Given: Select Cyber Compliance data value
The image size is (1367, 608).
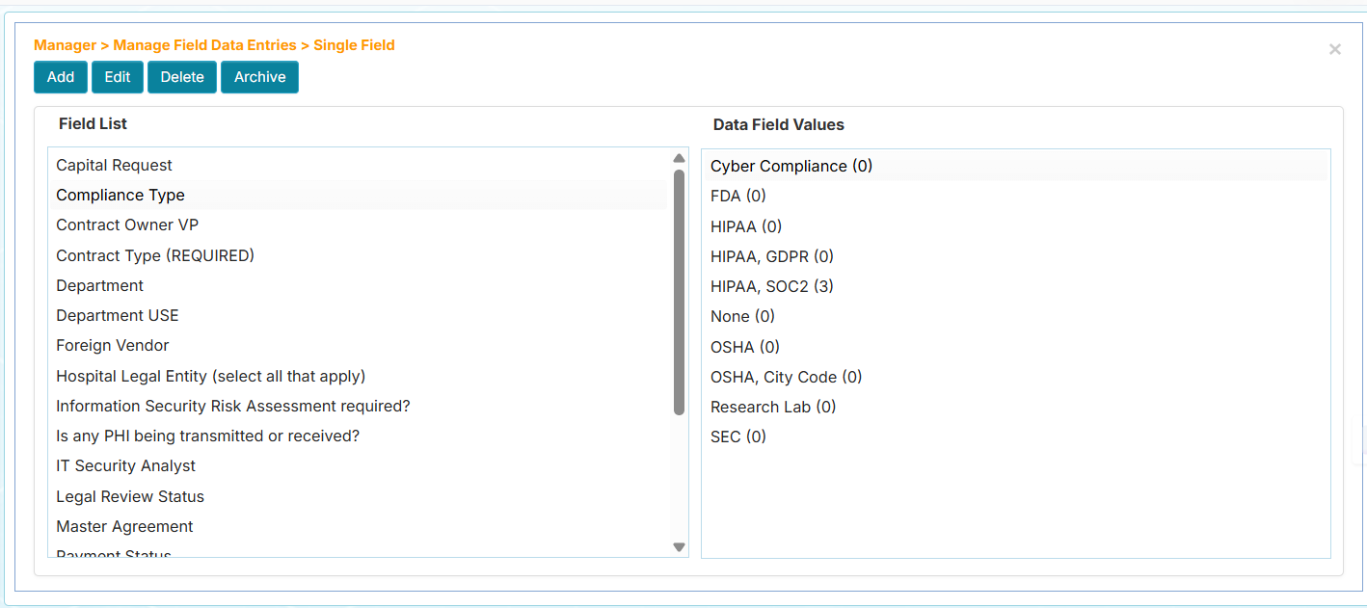Looking at the screenshot, I should 791,166.
